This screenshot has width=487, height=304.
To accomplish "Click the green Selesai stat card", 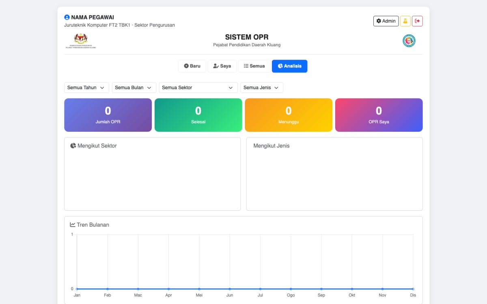I will pyautogui.click(x=198, y=115).
